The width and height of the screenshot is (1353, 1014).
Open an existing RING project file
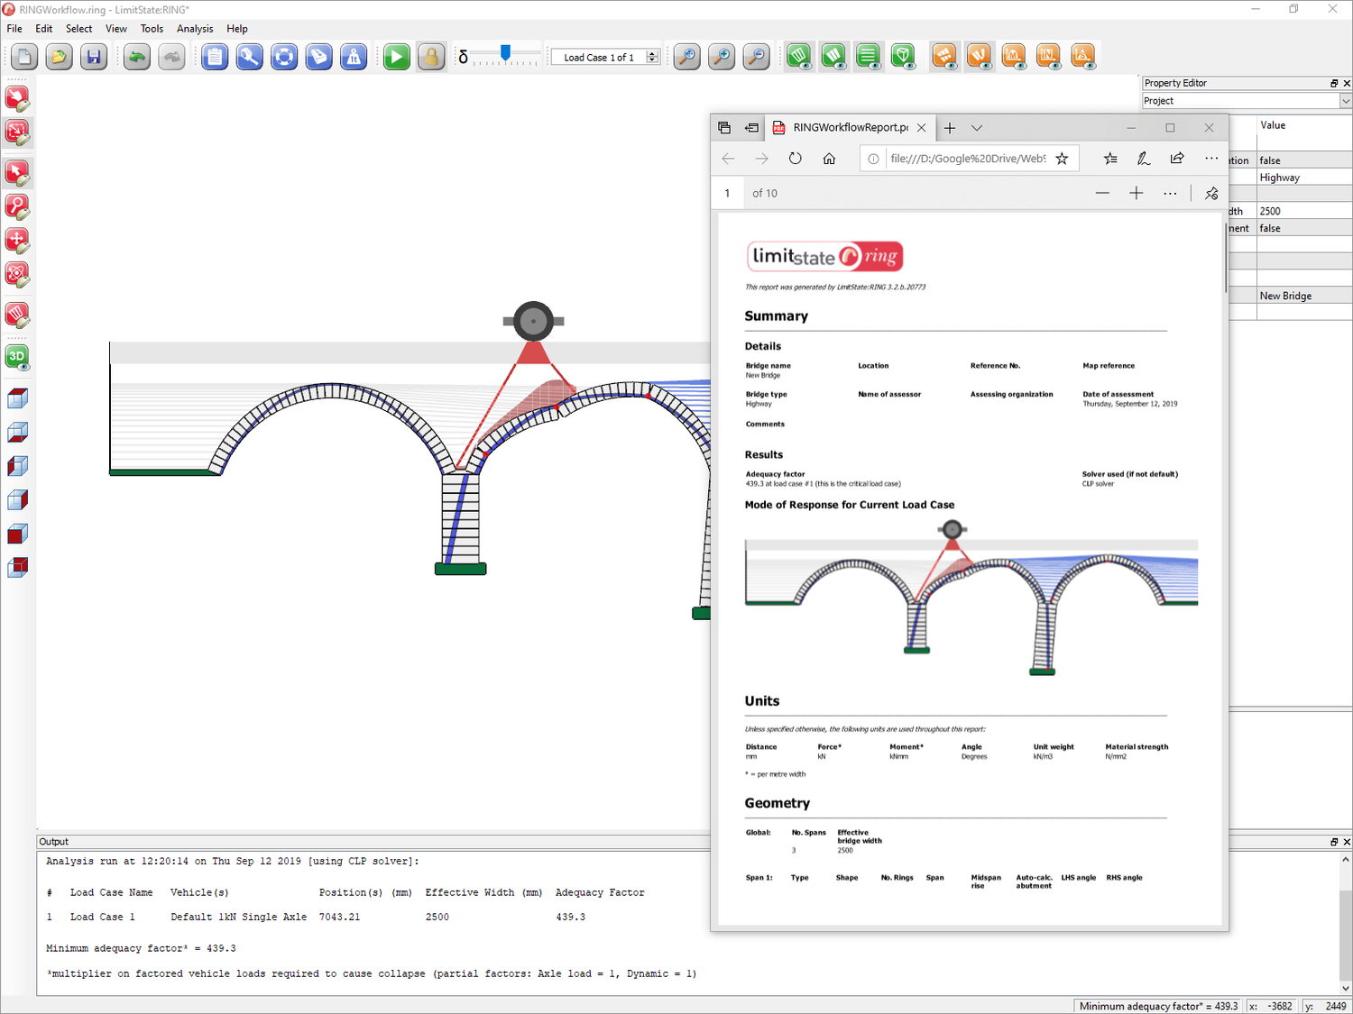[59, 56]
